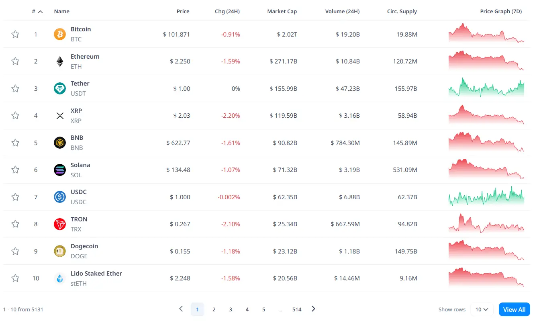Go to page 2 of results
This screenshot has width=537, height=321.
click(214, 309)
